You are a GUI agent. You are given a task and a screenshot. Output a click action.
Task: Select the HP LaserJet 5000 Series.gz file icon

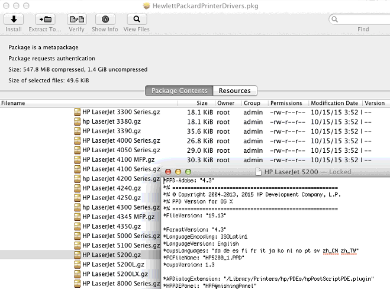[x=78, y=236]
